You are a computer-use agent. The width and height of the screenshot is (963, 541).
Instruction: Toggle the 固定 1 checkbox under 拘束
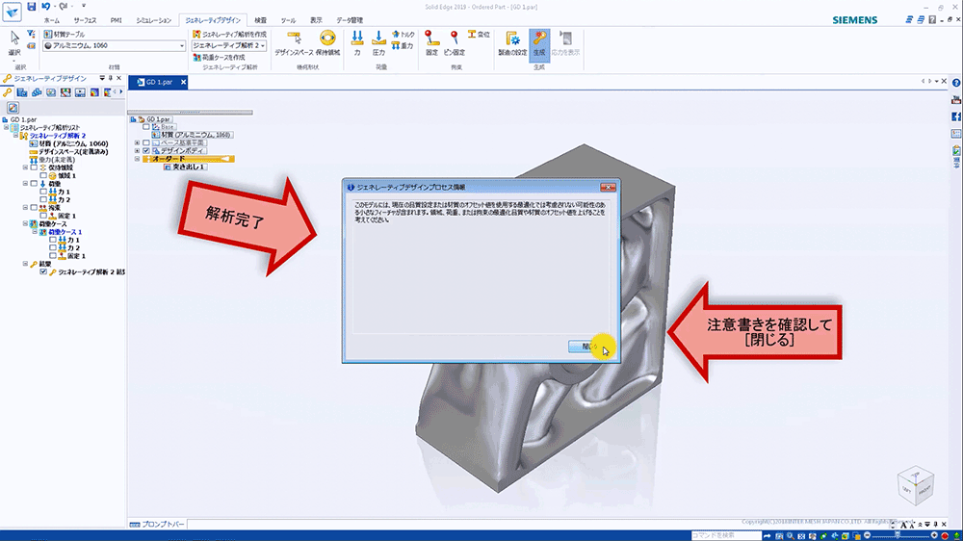click(43, 216)
